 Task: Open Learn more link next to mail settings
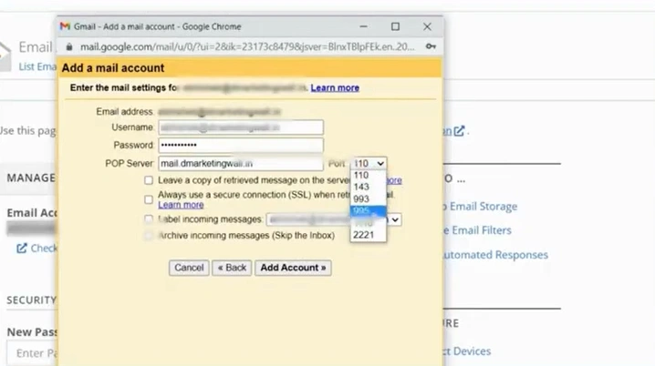click(x=335, y=88)
